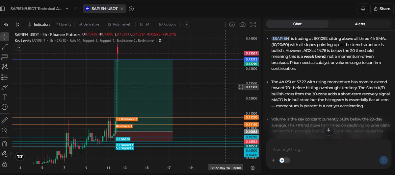Screen dimensions: 395x175
Task: Add alert at 0.12383 price plus
Action: [x=241, y=87]
